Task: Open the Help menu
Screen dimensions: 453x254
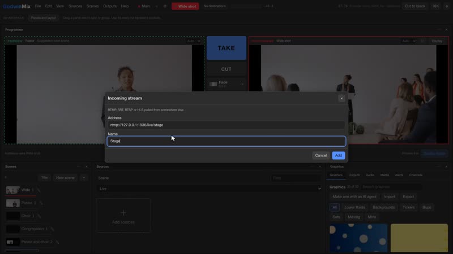Action: (125, 6)
